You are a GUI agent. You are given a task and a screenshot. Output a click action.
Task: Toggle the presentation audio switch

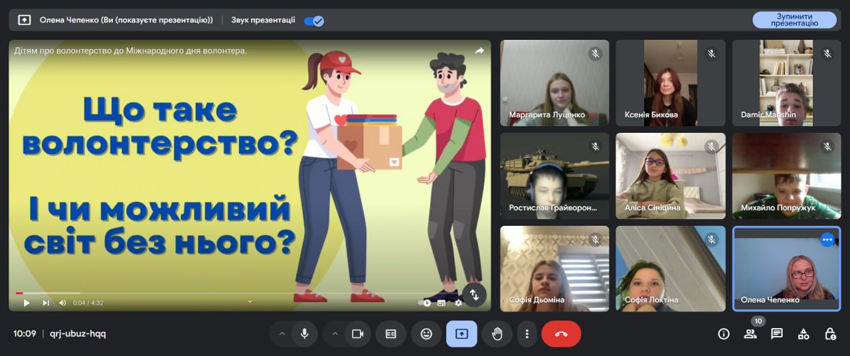(x=313, y=21)
